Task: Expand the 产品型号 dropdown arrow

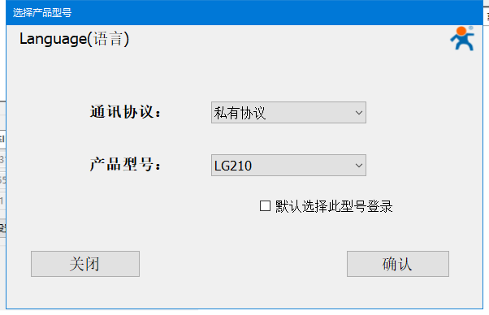Action: click(x=359, y=165)
